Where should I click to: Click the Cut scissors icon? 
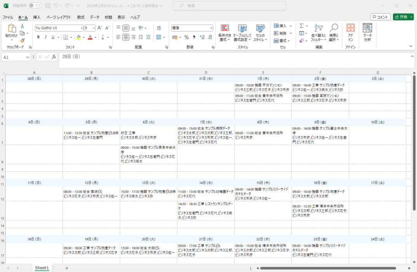[22, 26]
